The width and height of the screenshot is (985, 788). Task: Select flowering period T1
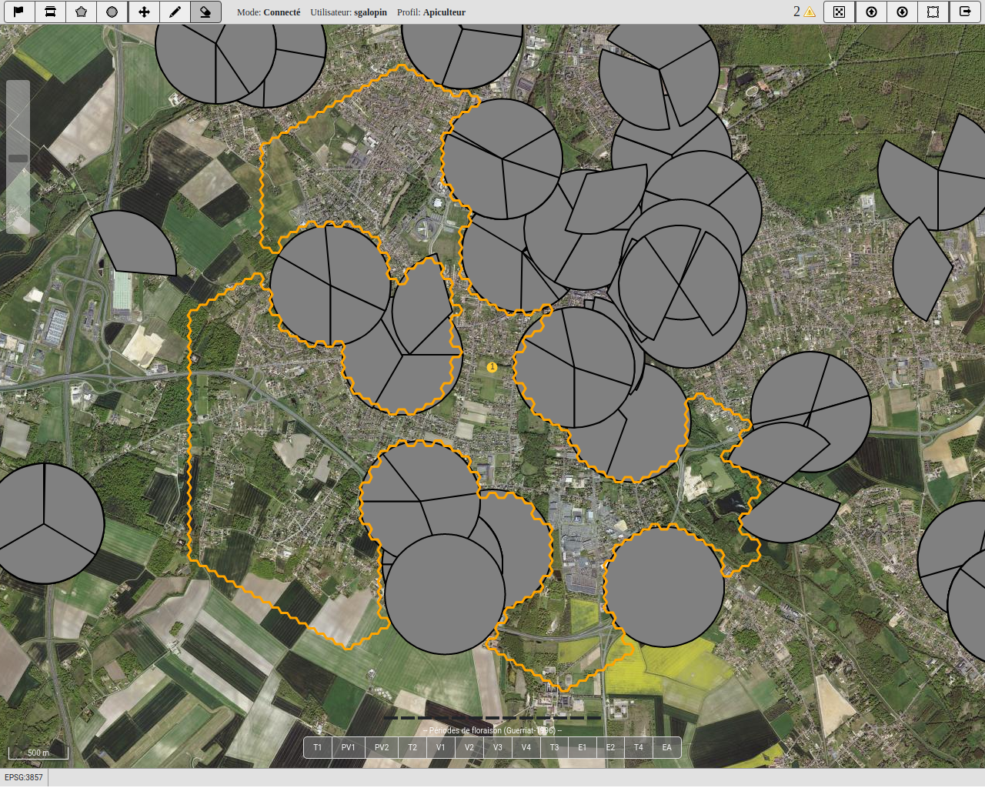click(317, 747)
